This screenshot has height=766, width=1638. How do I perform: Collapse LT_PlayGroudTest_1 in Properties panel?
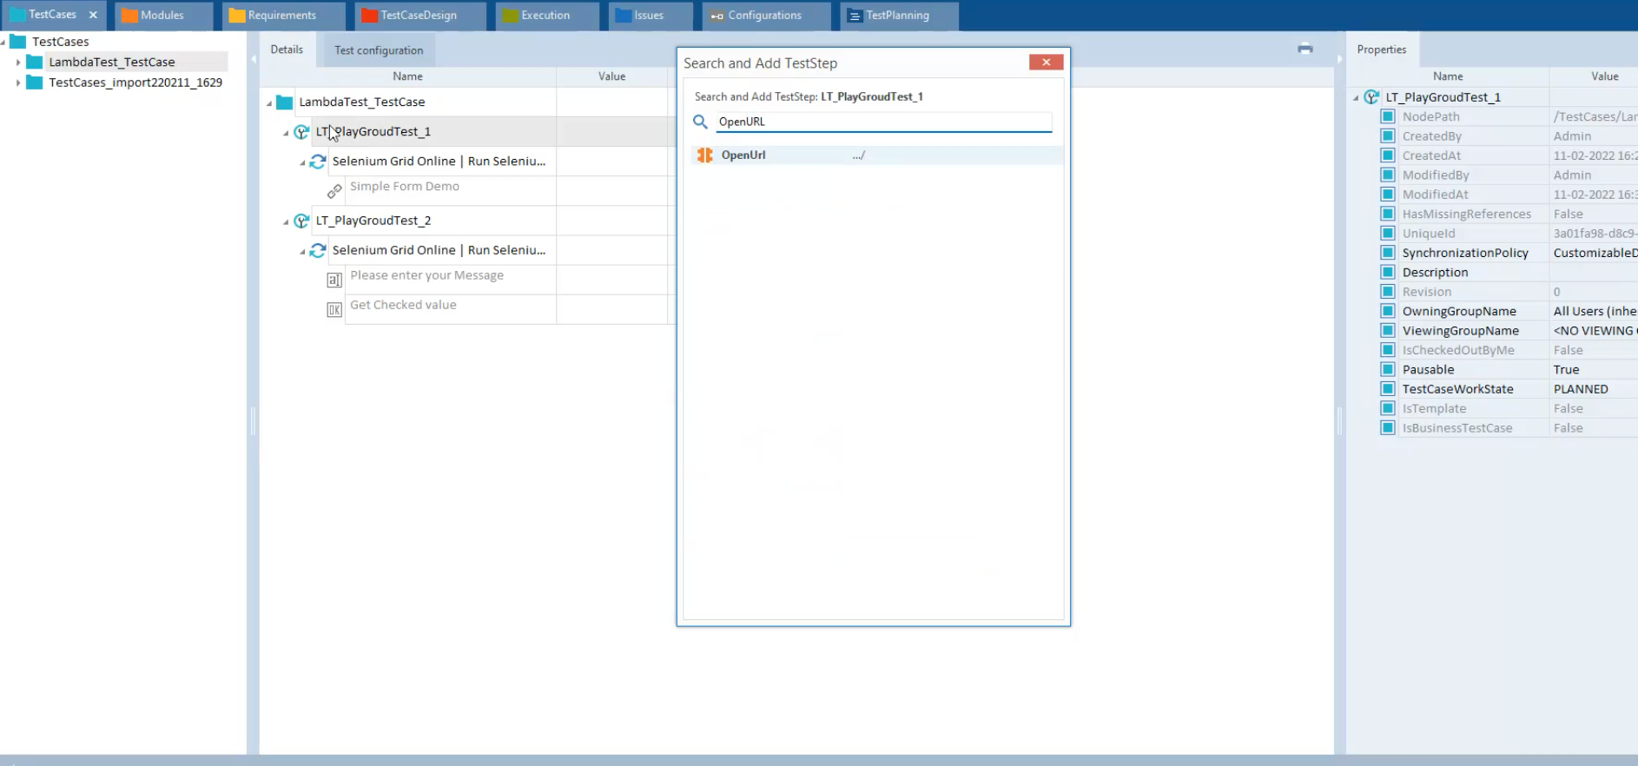click(1356, 98)
